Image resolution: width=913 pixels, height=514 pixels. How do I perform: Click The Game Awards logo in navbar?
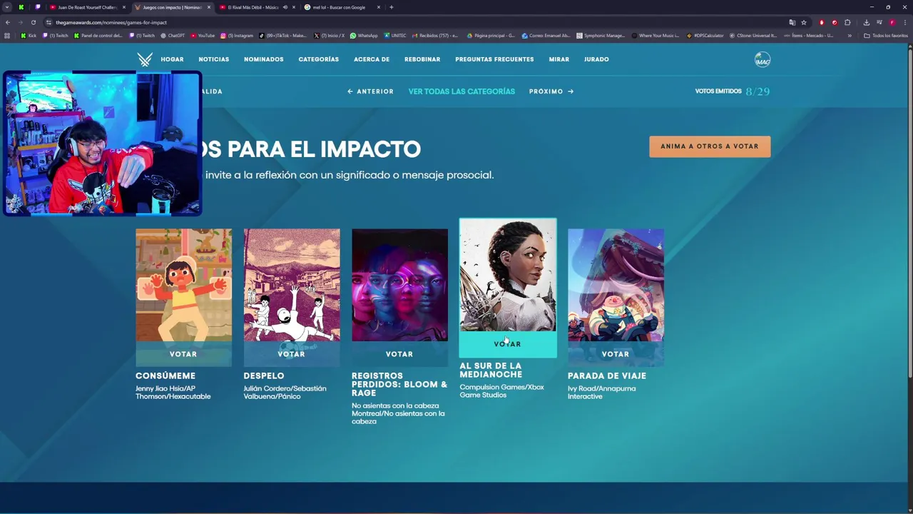pyautogui.click(x=145, y=60)
